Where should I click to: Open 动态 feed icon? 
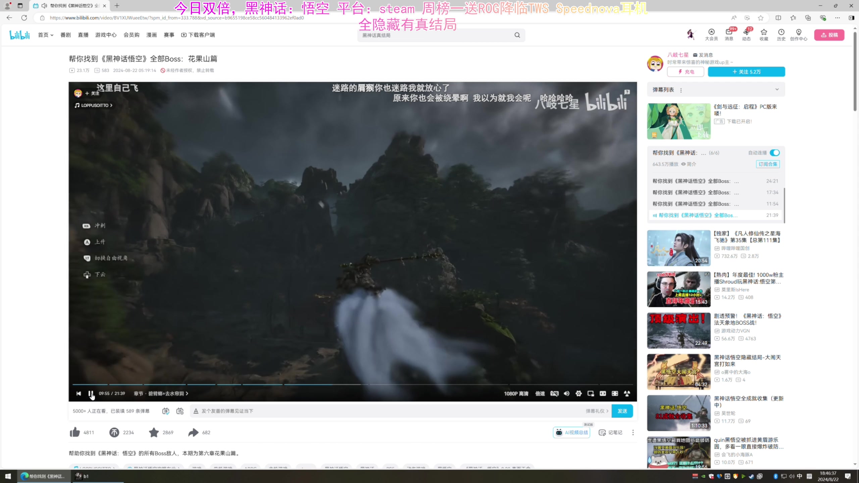[746, 35]
